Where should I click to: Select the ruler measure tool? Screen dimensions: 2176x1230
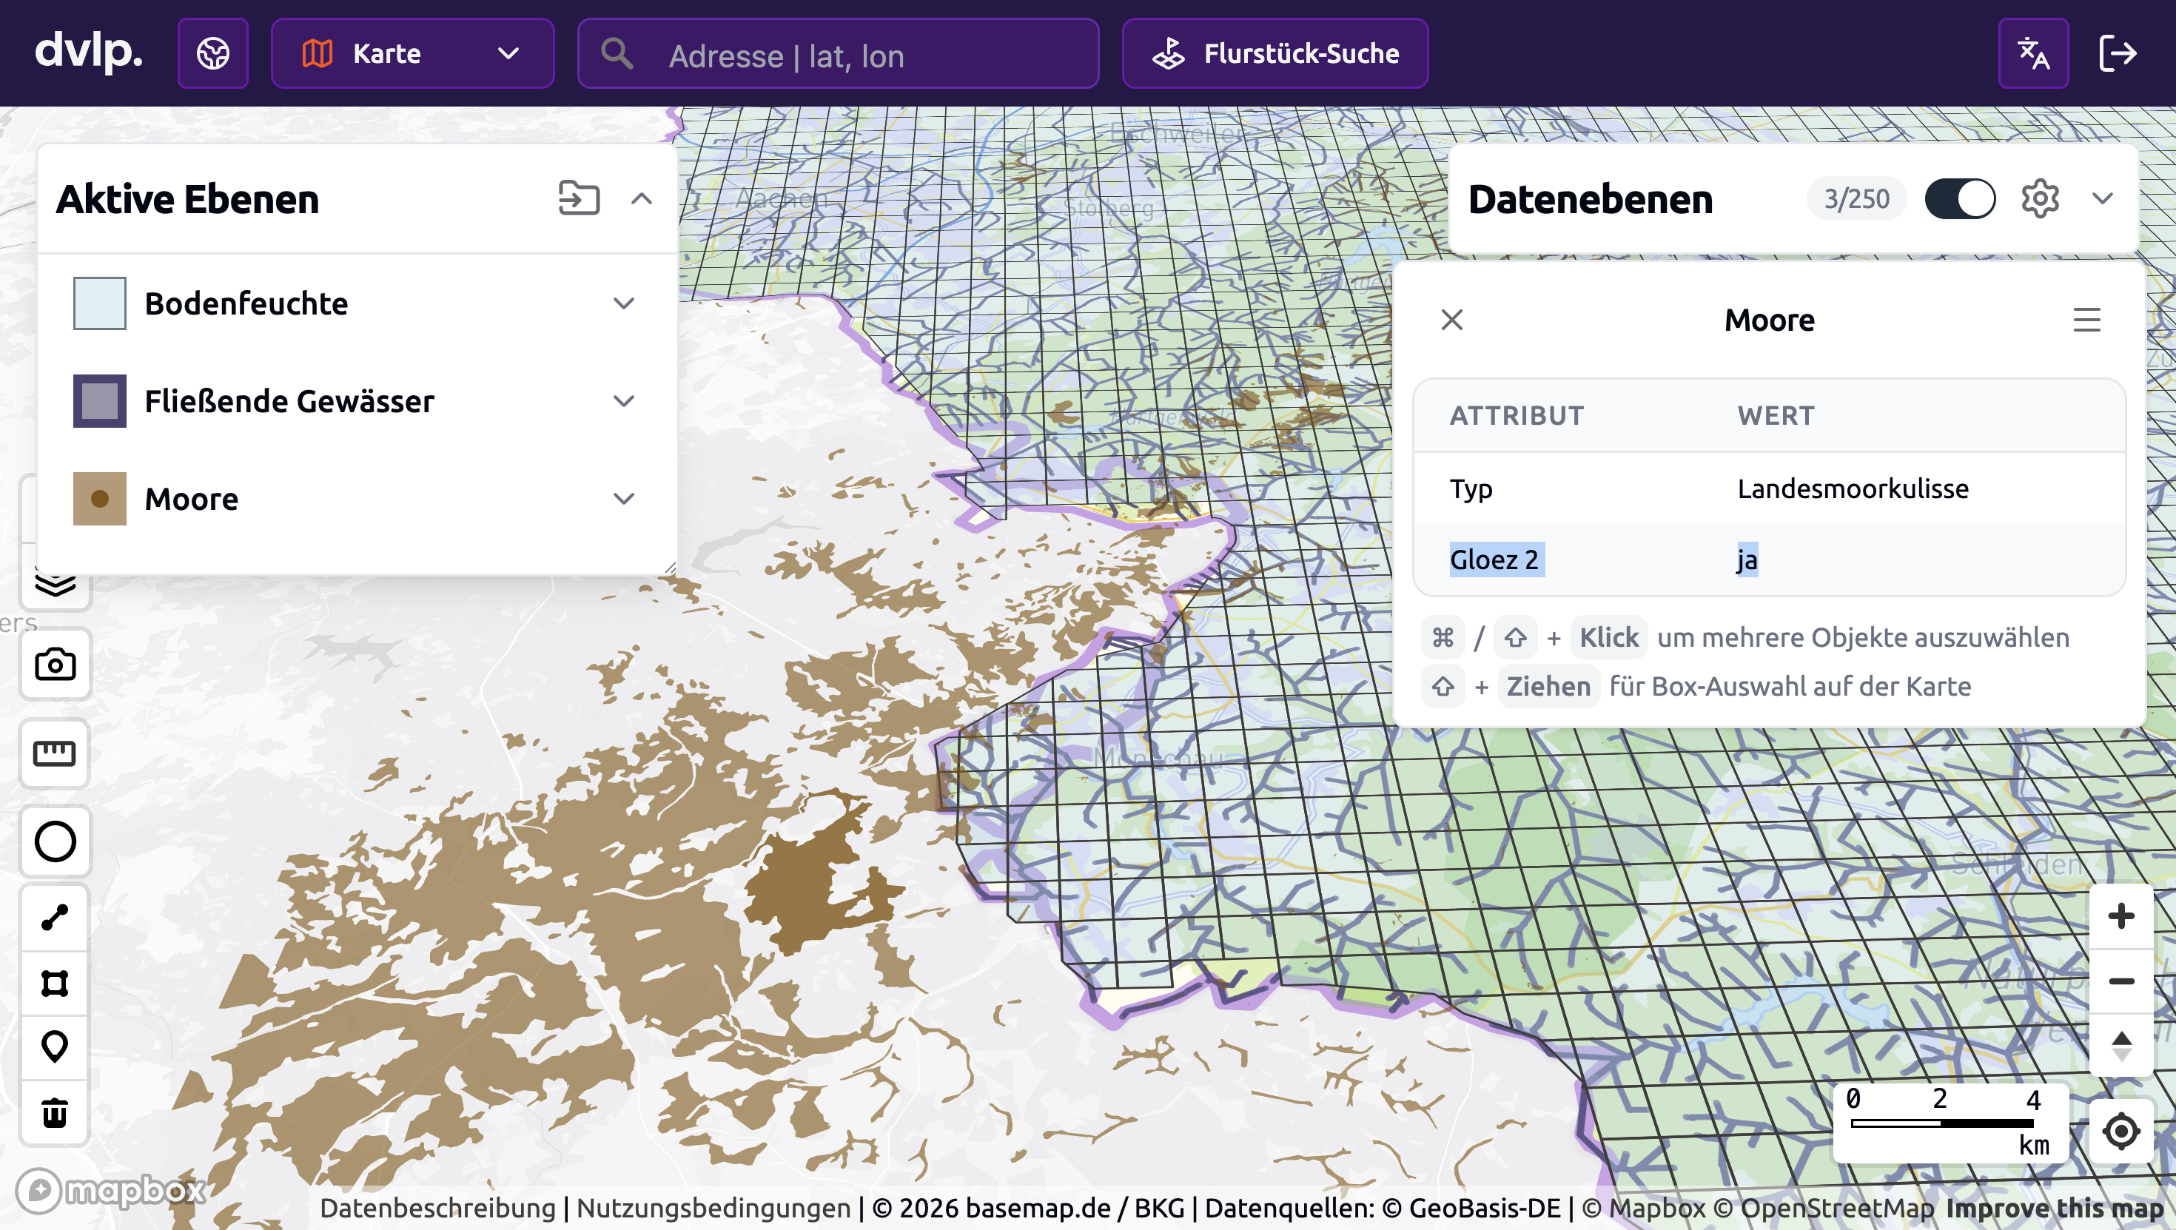click(55, 753)
